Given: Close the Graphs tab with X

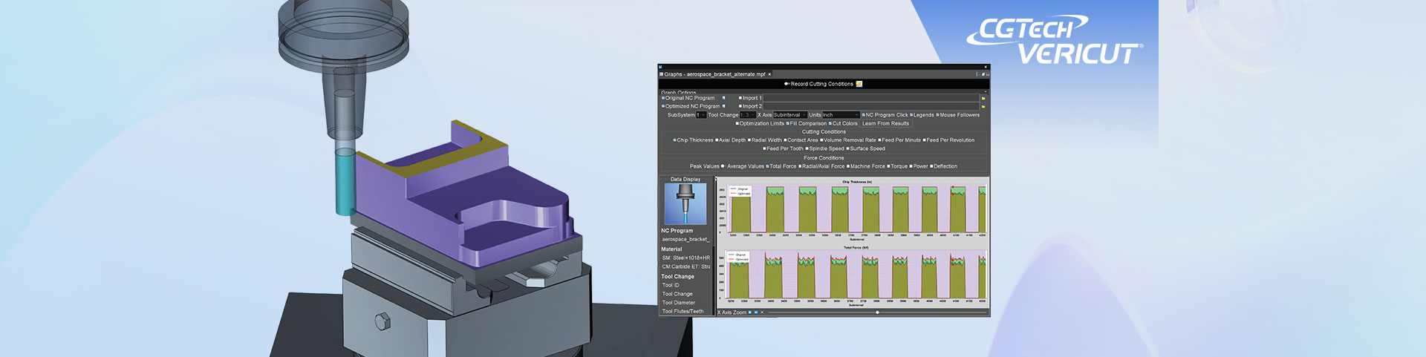Looking at the screenshot, I should pos(769,74).
